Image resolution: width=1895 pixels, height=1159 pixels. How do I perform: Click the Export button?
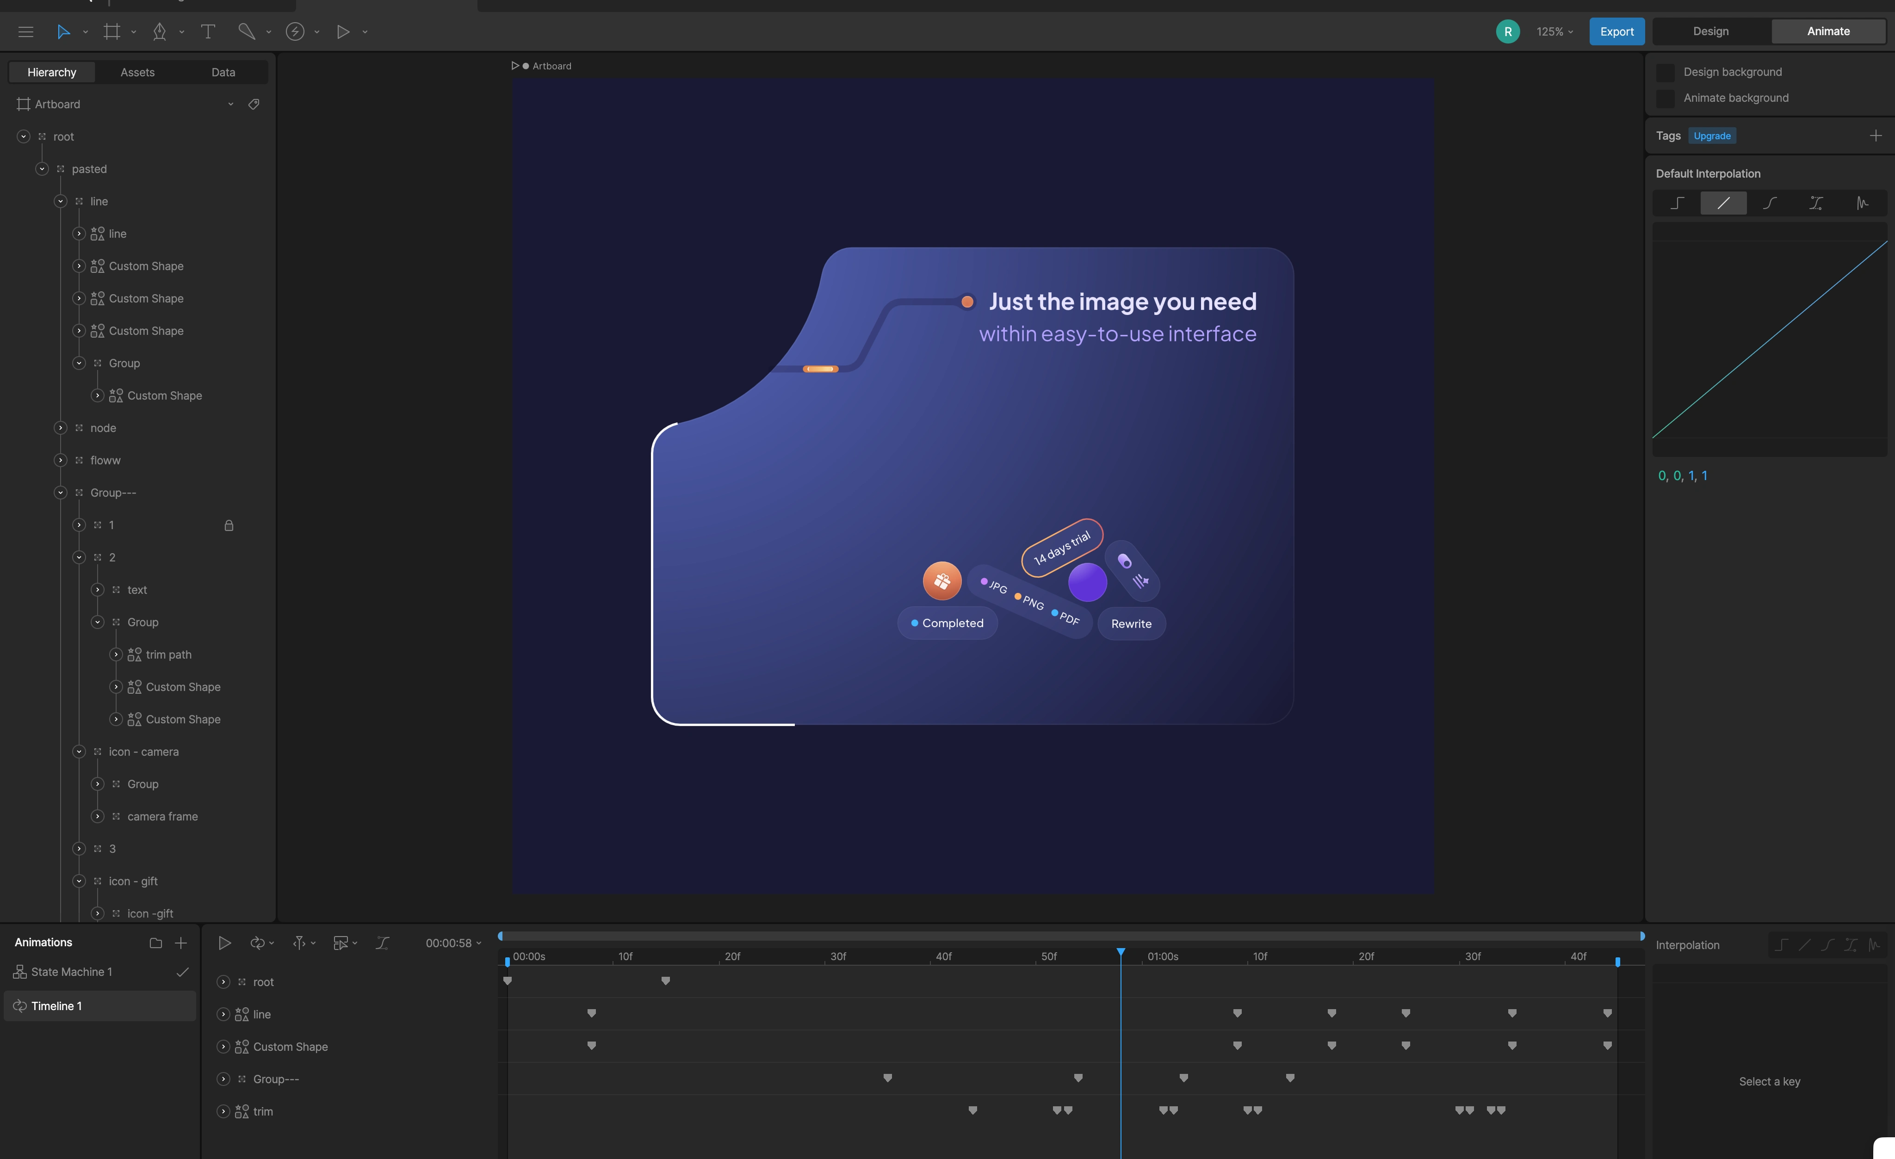coord(1616,31)
